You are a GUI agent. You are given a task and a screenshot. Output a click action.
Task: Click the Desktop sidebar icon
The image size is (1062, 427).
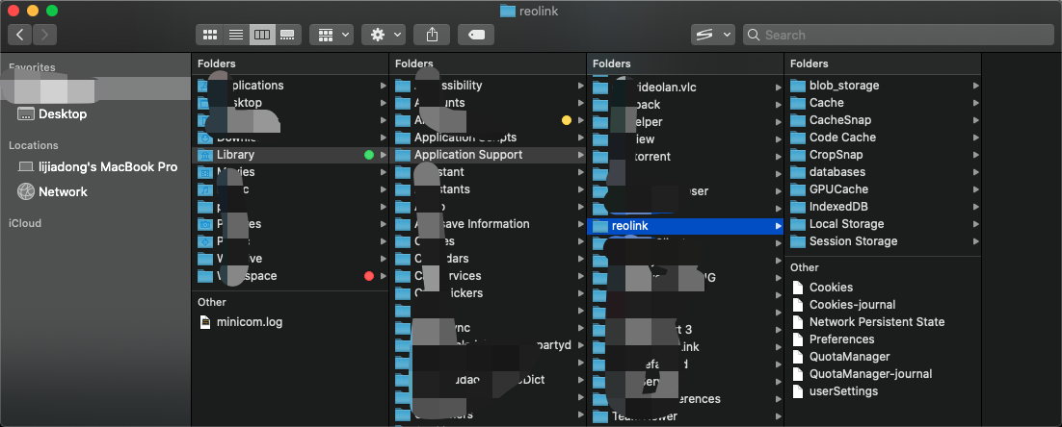(26, 114)
